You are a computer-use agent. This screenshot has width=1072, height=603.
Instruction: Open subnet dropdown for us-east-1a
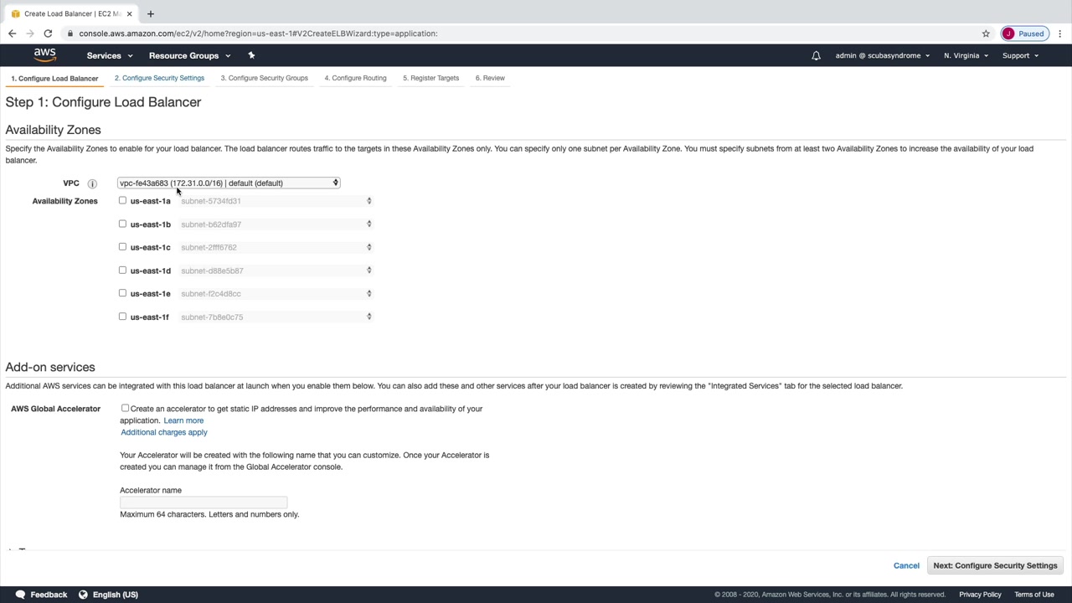pos(276,201)
